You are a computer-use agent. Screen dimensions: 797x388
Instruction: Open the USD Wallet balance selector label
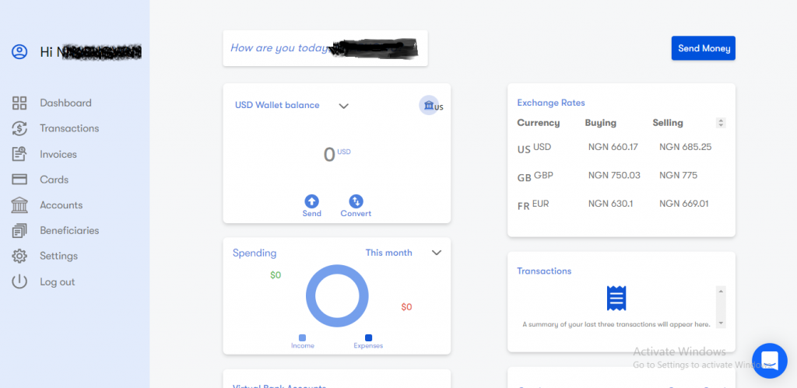click(277, 105)
